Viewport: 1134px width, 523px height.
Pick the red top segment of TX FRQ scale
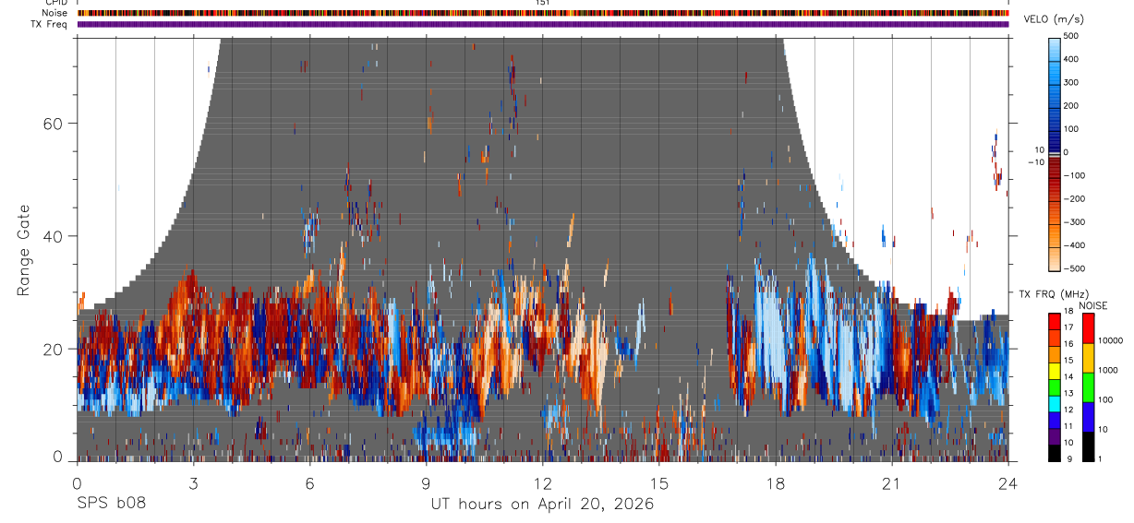(1055, 322)
